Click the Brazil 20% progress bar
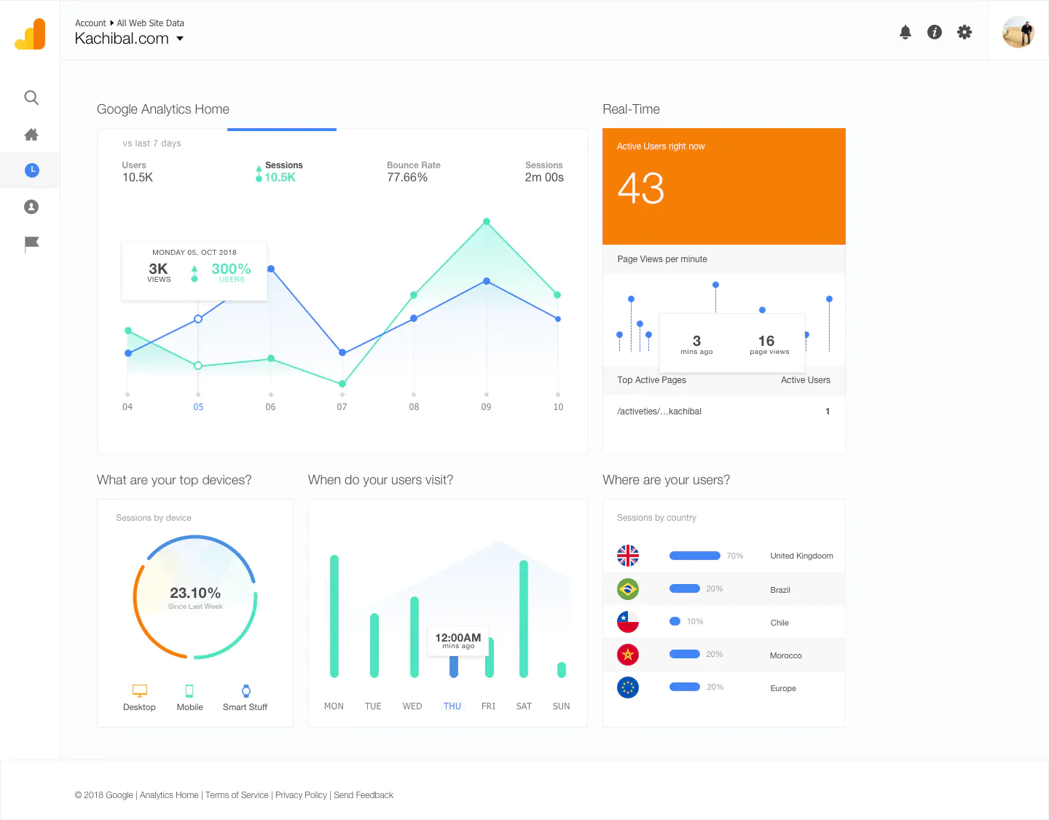This screenshot has height=820, width=1049. [x=685, y=588]
